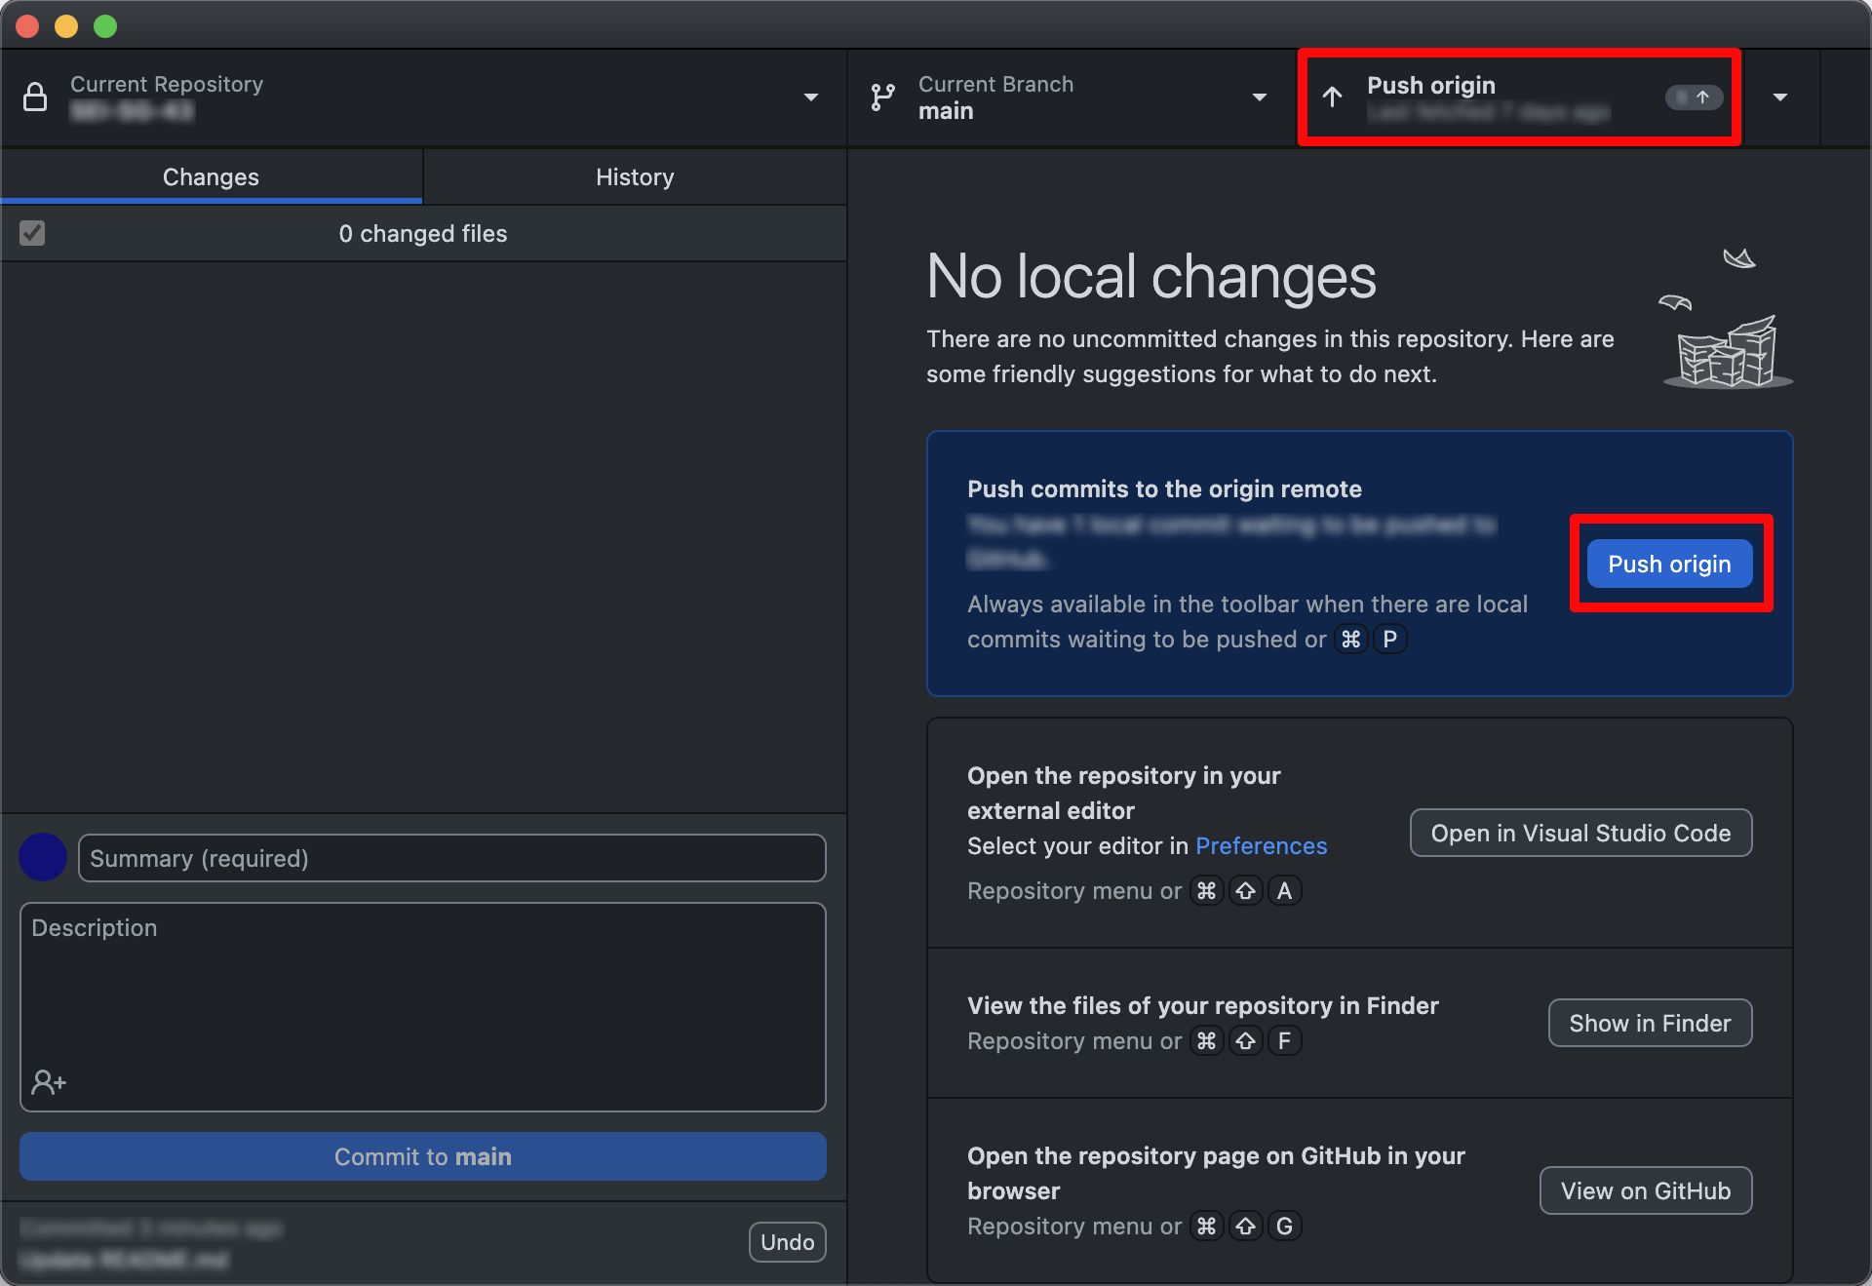Click the repository lock icon
This screenshot has height=1286, width=1872.
click(x=35, y=97)
